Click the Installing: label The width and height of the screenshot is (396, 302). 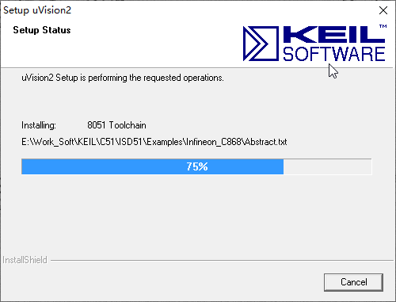pyautogui.click(x=39, y=125)
